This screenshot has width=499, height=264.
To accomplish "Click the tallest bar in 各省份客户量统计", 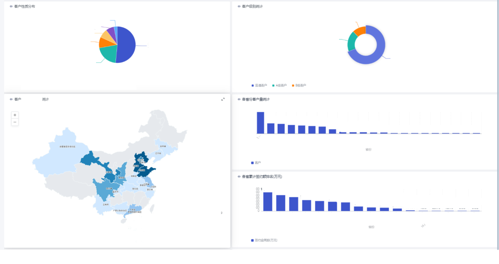I will 260,122.
